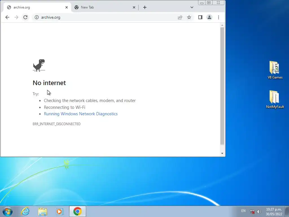Click the No internet heading

(49, 83)
